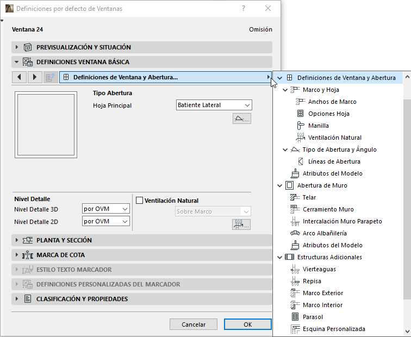
Task: Click Omisión favorite label
Action: [x=260, y=29]
